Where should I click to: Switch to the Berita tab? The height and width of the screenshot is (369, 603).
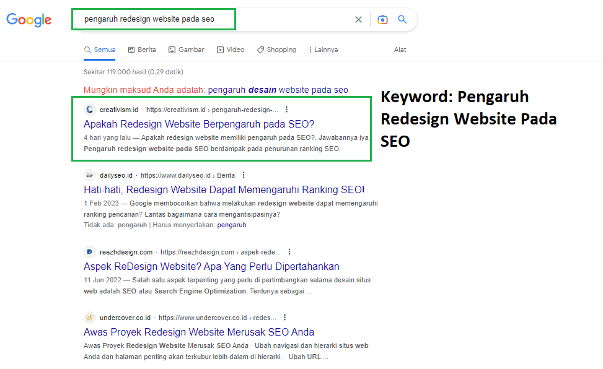[142, 49]
